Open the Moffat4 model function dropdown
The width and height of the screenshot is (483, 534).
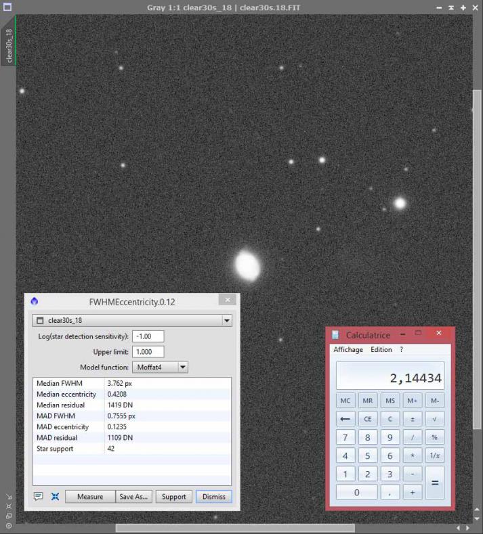tap(183, 367)
